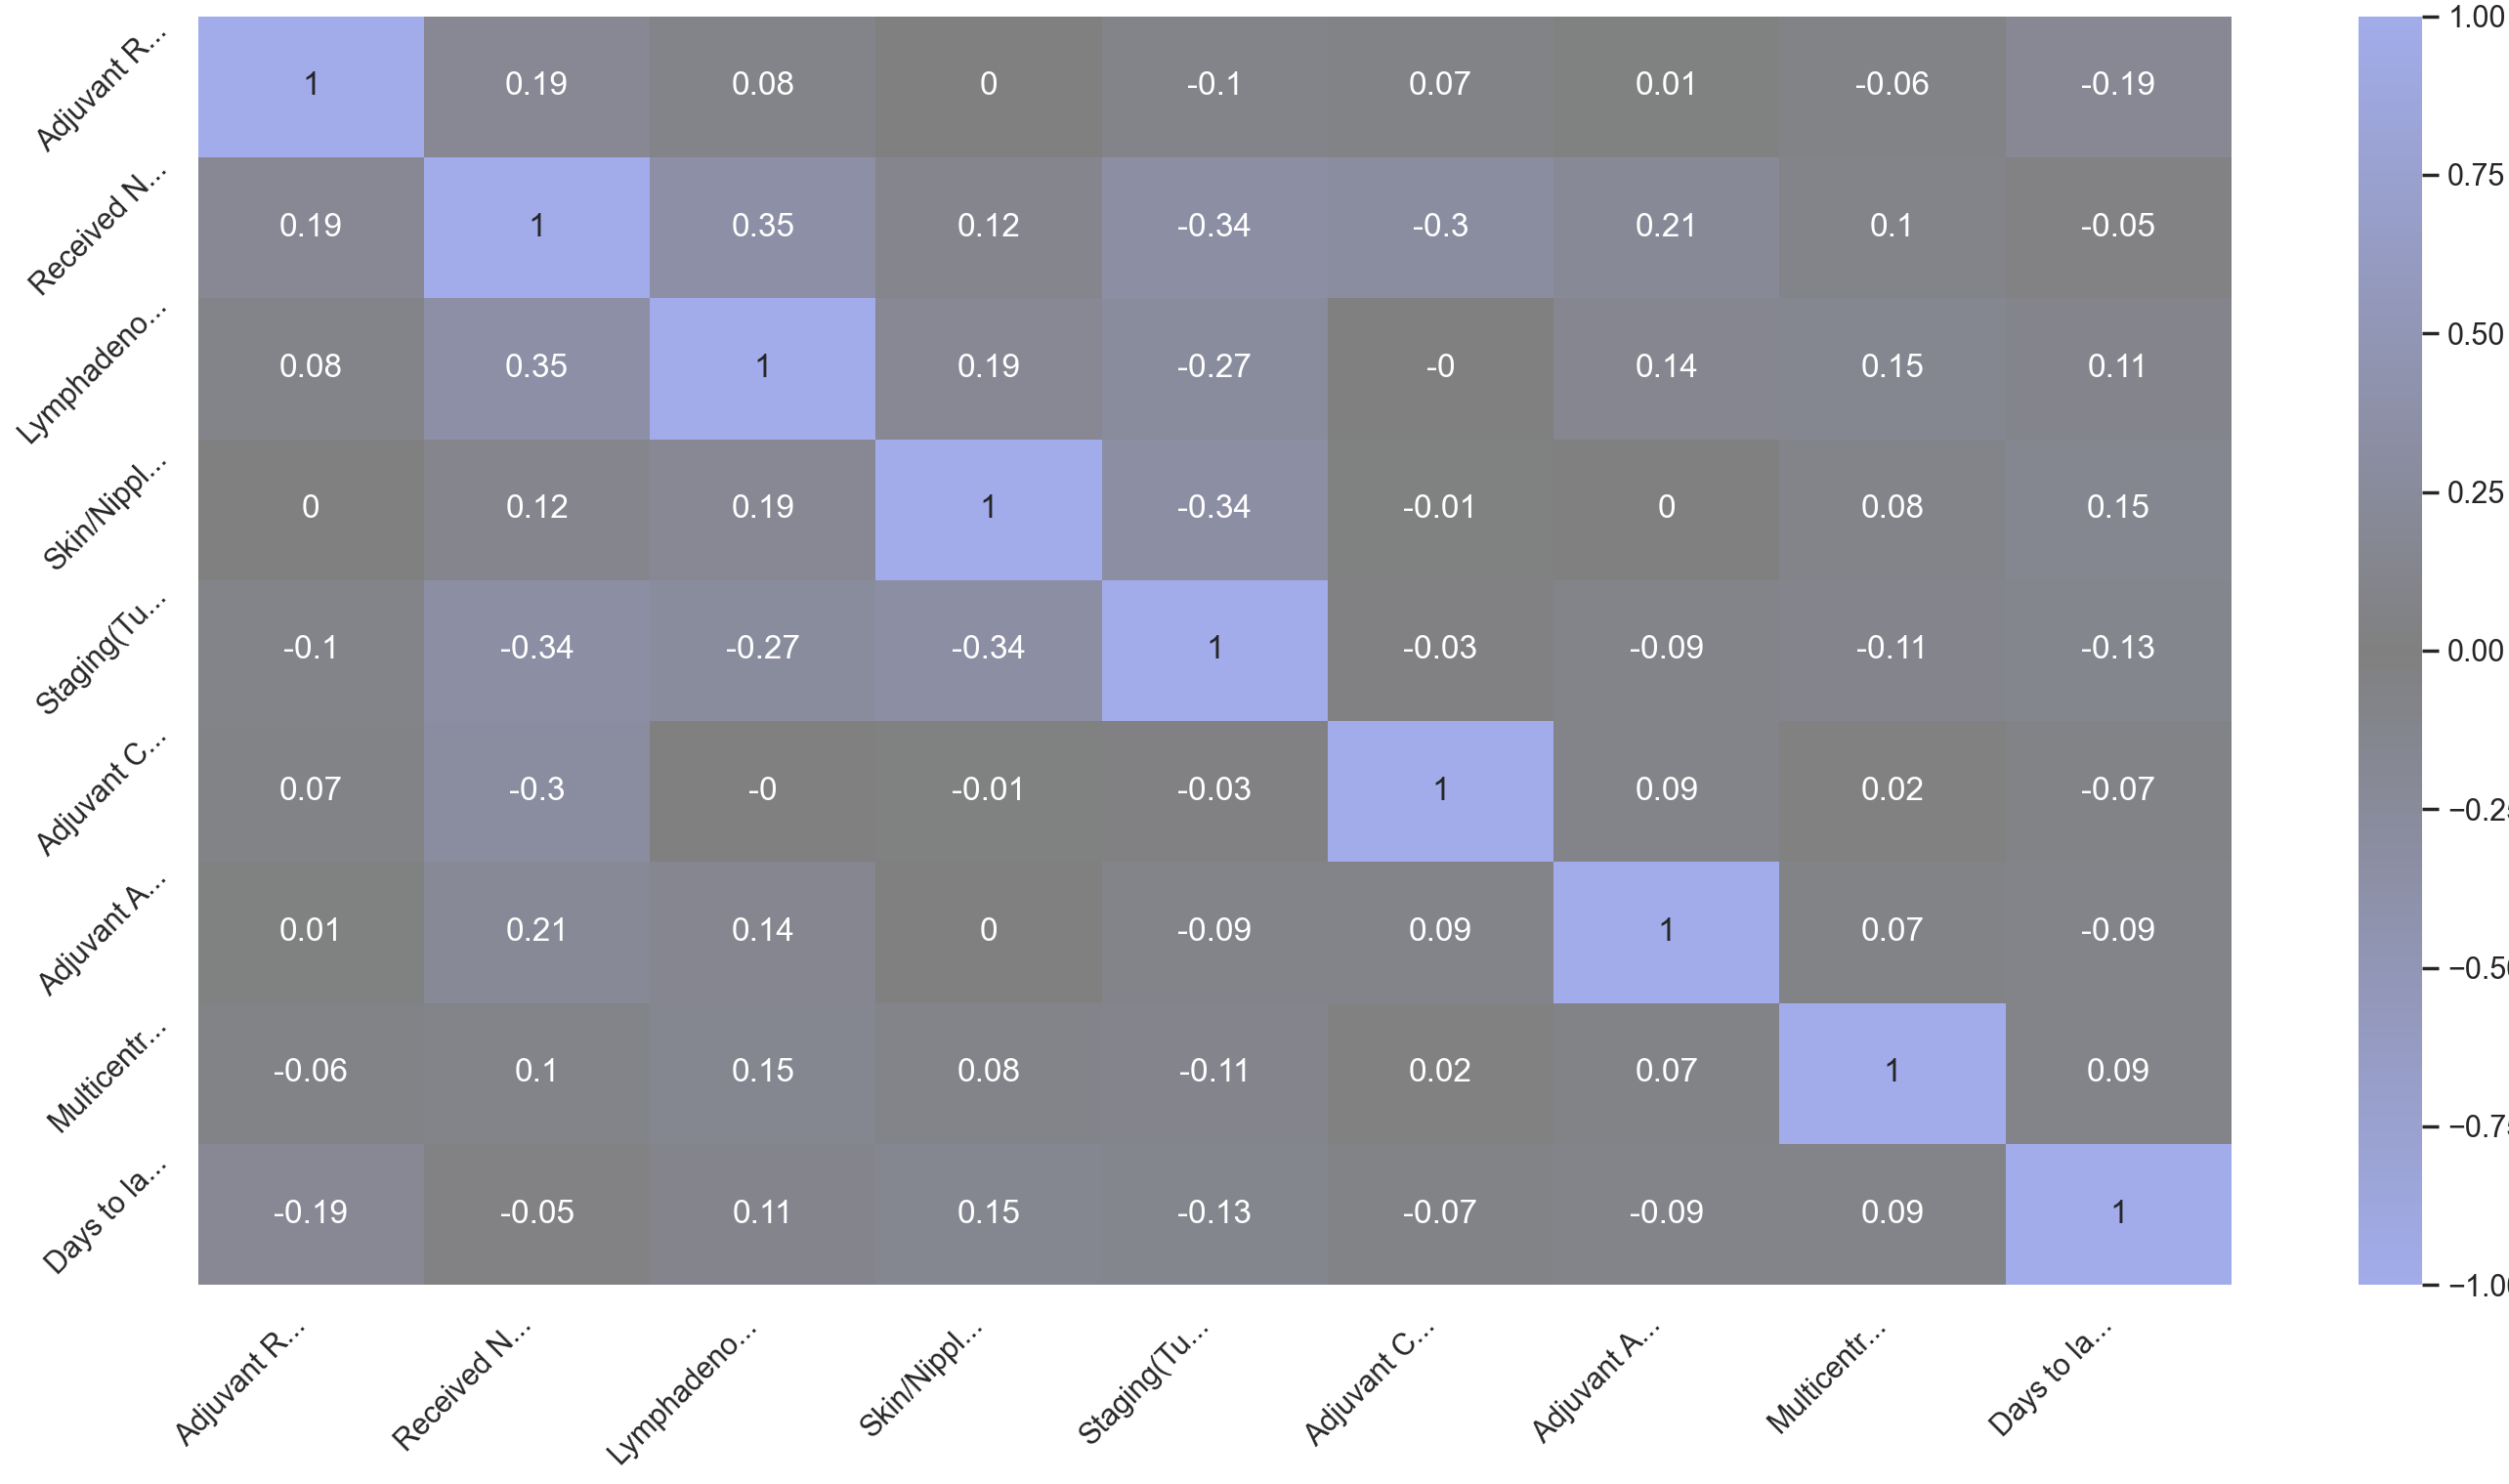
Task: Click the -0.19 cell in the top row
Action: tap(2117, 84)
